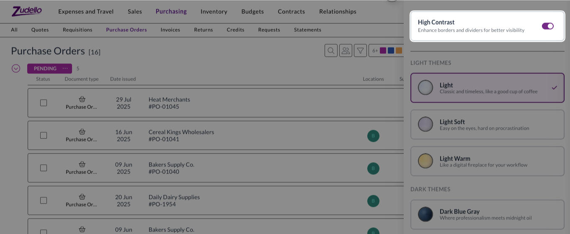Image resolution: width=570 pixels, height=234 pixels.
Task: Choose the Light Soft theme
Action: 487,124
